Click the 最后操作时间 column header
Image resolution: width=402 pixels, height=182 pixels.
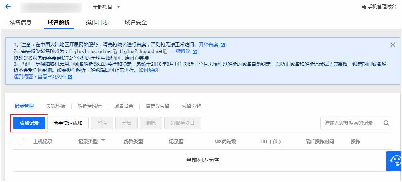(319, 142)
